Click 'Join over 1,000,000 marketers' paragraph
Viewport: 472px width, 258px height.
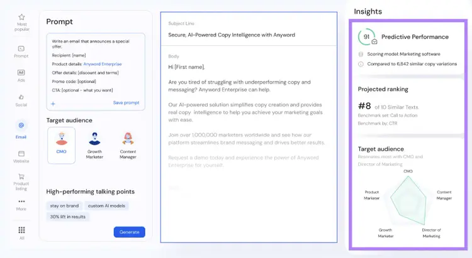(246, 139)
